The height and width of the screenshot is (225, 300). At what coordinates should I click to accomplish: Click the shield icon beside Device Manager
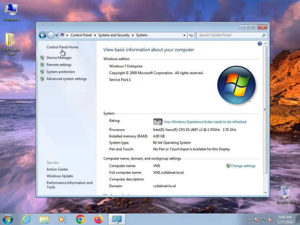click(42, 58)
